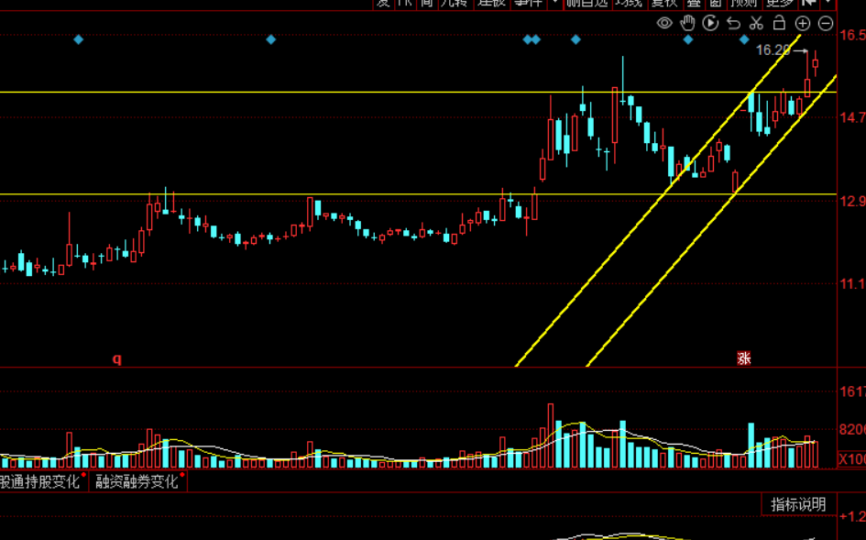Click the +1.2 indicator axis label

[x=853, y=517]
